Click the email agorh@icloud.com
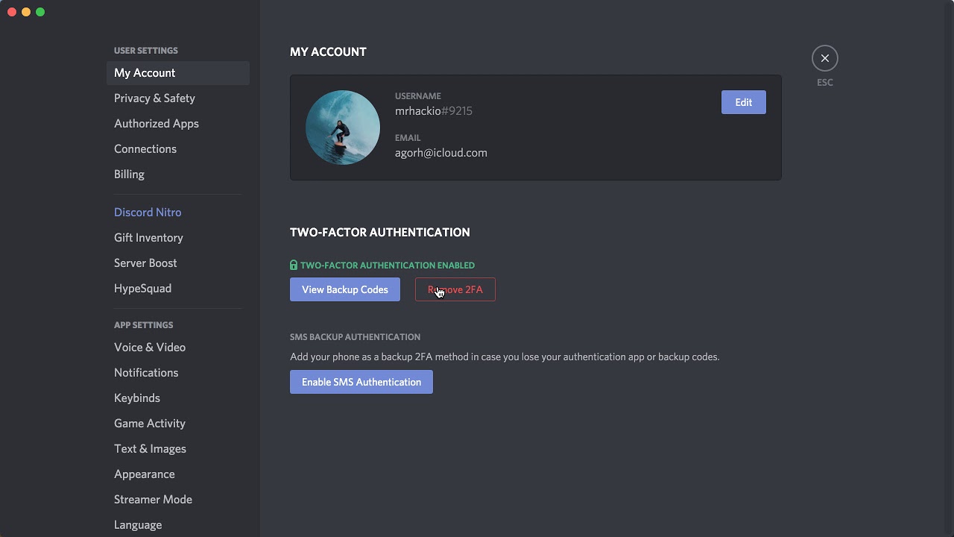The height and width of the screenshot is (537, 954). pyautogui.click(x=441, y=153)
